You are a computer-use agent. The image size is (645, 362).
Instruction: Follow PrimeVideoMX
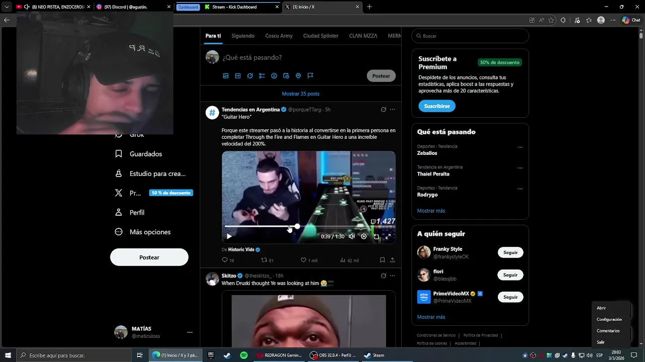510,297
